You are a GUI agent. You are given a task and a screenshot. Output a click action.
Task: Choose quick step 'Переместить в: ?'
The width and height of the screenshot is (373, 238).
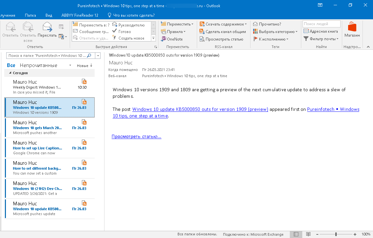[91, 25]
